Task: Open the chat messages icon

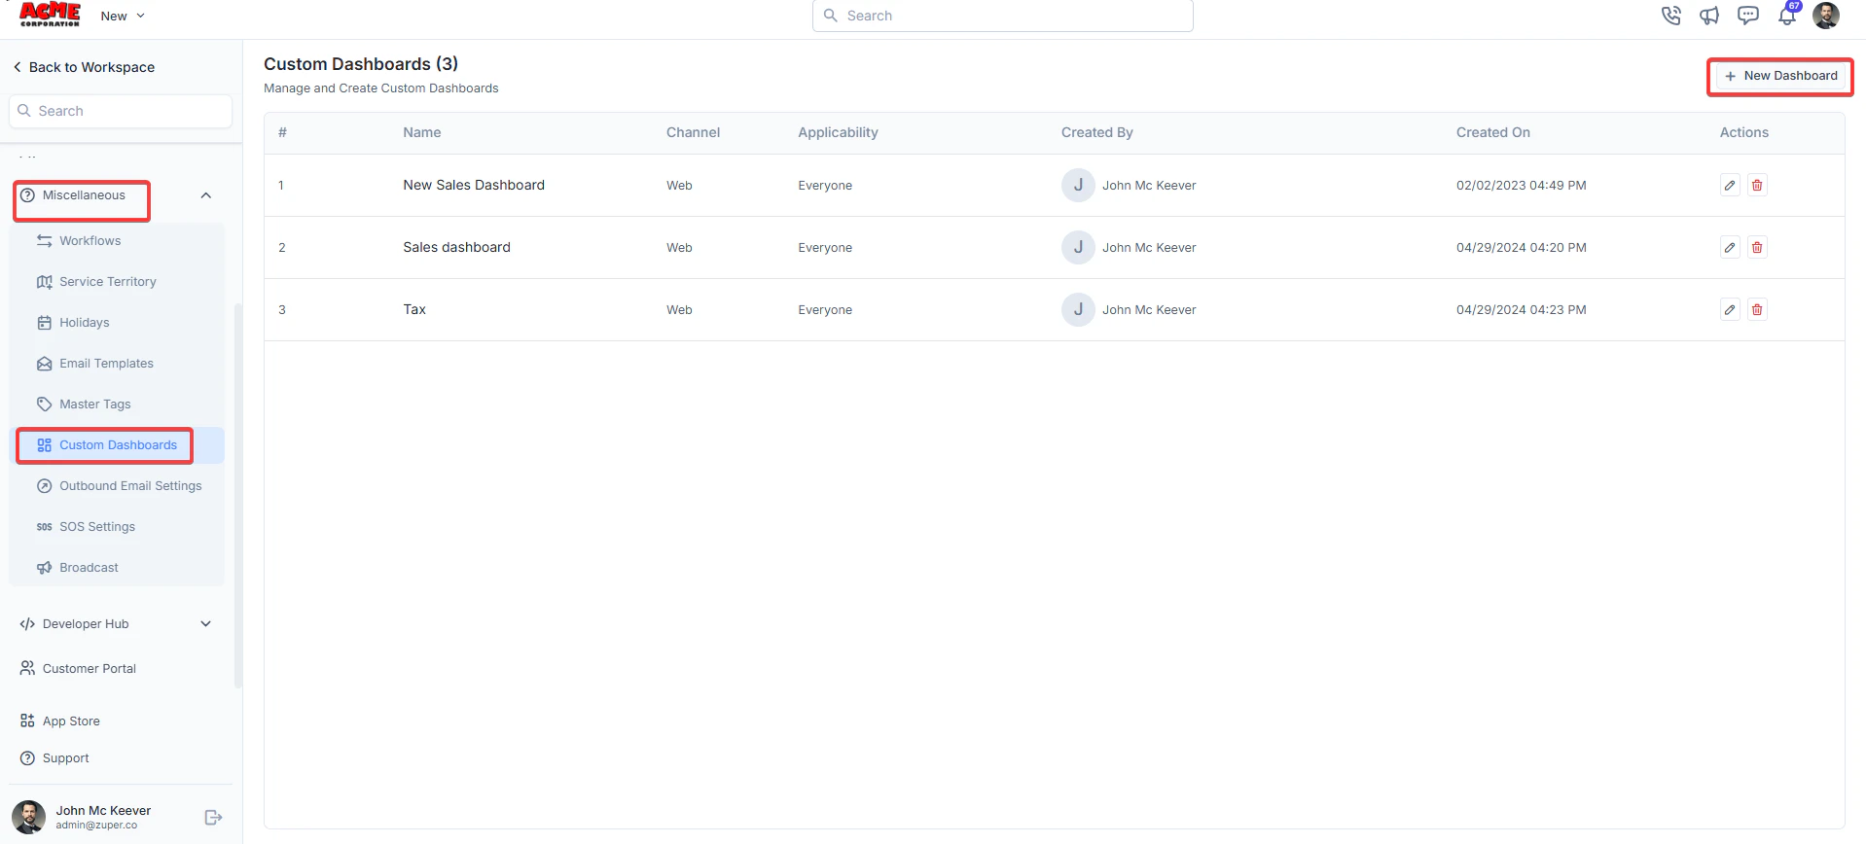Action: (1748, 16)
